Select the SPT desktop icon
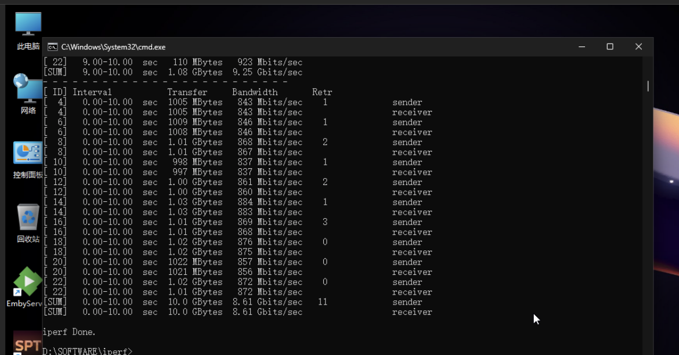Image resolution: width=679 pixels, height=355 pixels. tap(27, 343)
